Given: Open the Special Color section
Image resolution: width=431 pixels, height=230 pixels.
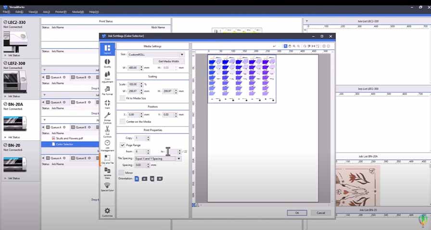Looking at the screenshot, I should pyautogui.click(x=107, y=187).
